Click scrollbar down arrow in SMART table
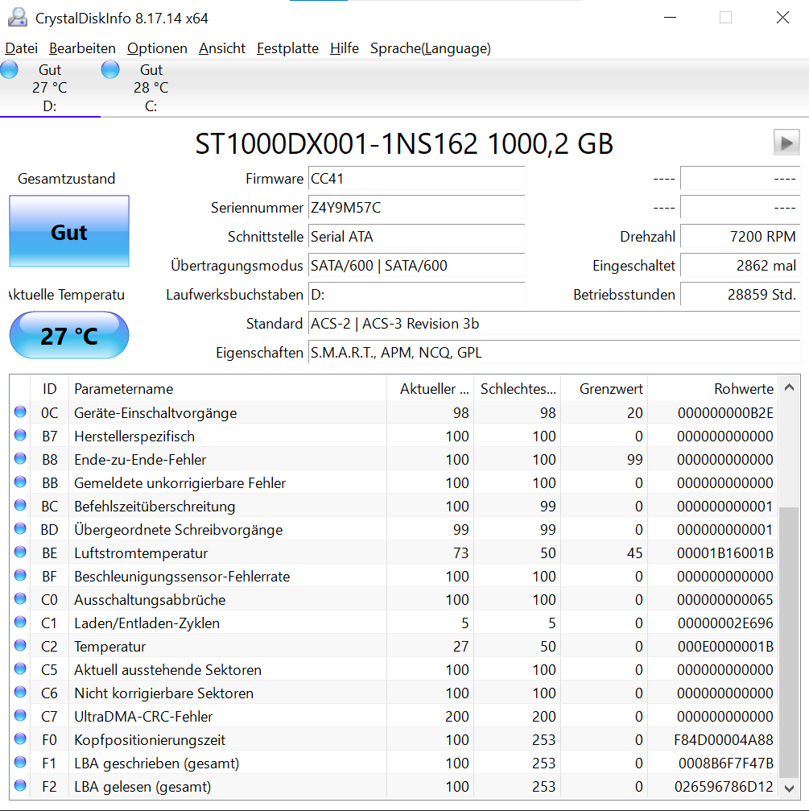The width and height of the screenshot is (809, 811). coord(789,788)
